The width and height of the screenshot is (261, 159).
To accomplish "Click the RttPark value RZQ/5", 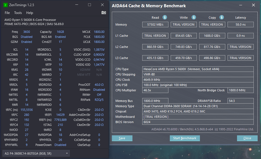I will tap(99, 100).
